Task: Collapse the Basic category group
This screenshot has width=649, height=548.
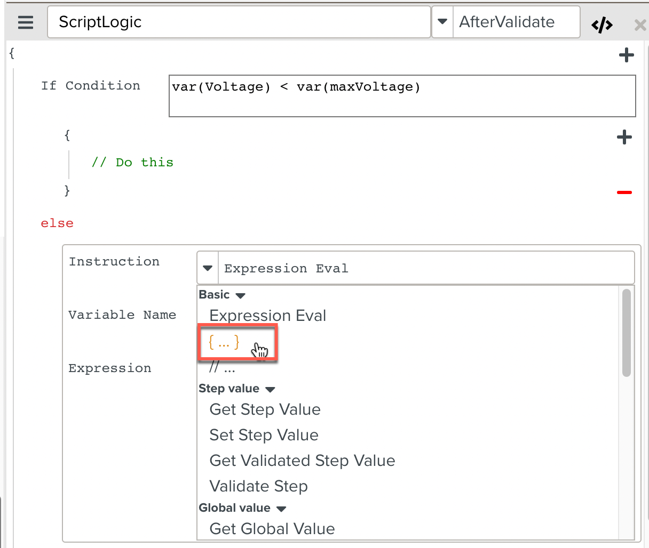Action: (x=240, y=295)
